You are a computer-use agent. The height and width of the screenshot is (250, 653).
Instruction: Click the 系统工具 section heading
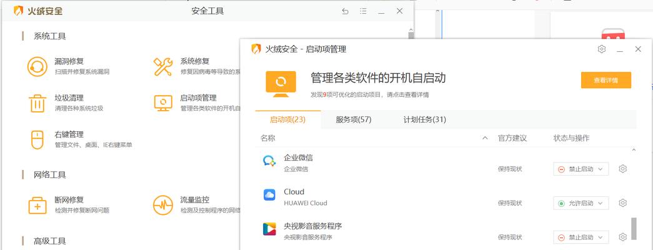click(49, 36)
